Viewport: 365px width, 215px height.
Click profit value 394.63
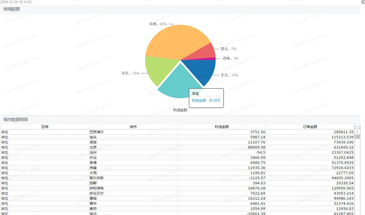point(259,183)
